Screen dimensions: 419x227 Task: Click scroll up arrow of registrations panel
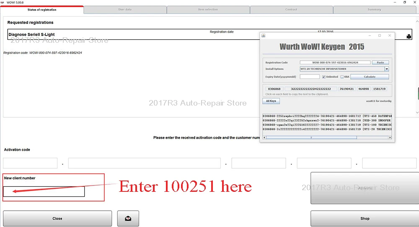point(417,21)
